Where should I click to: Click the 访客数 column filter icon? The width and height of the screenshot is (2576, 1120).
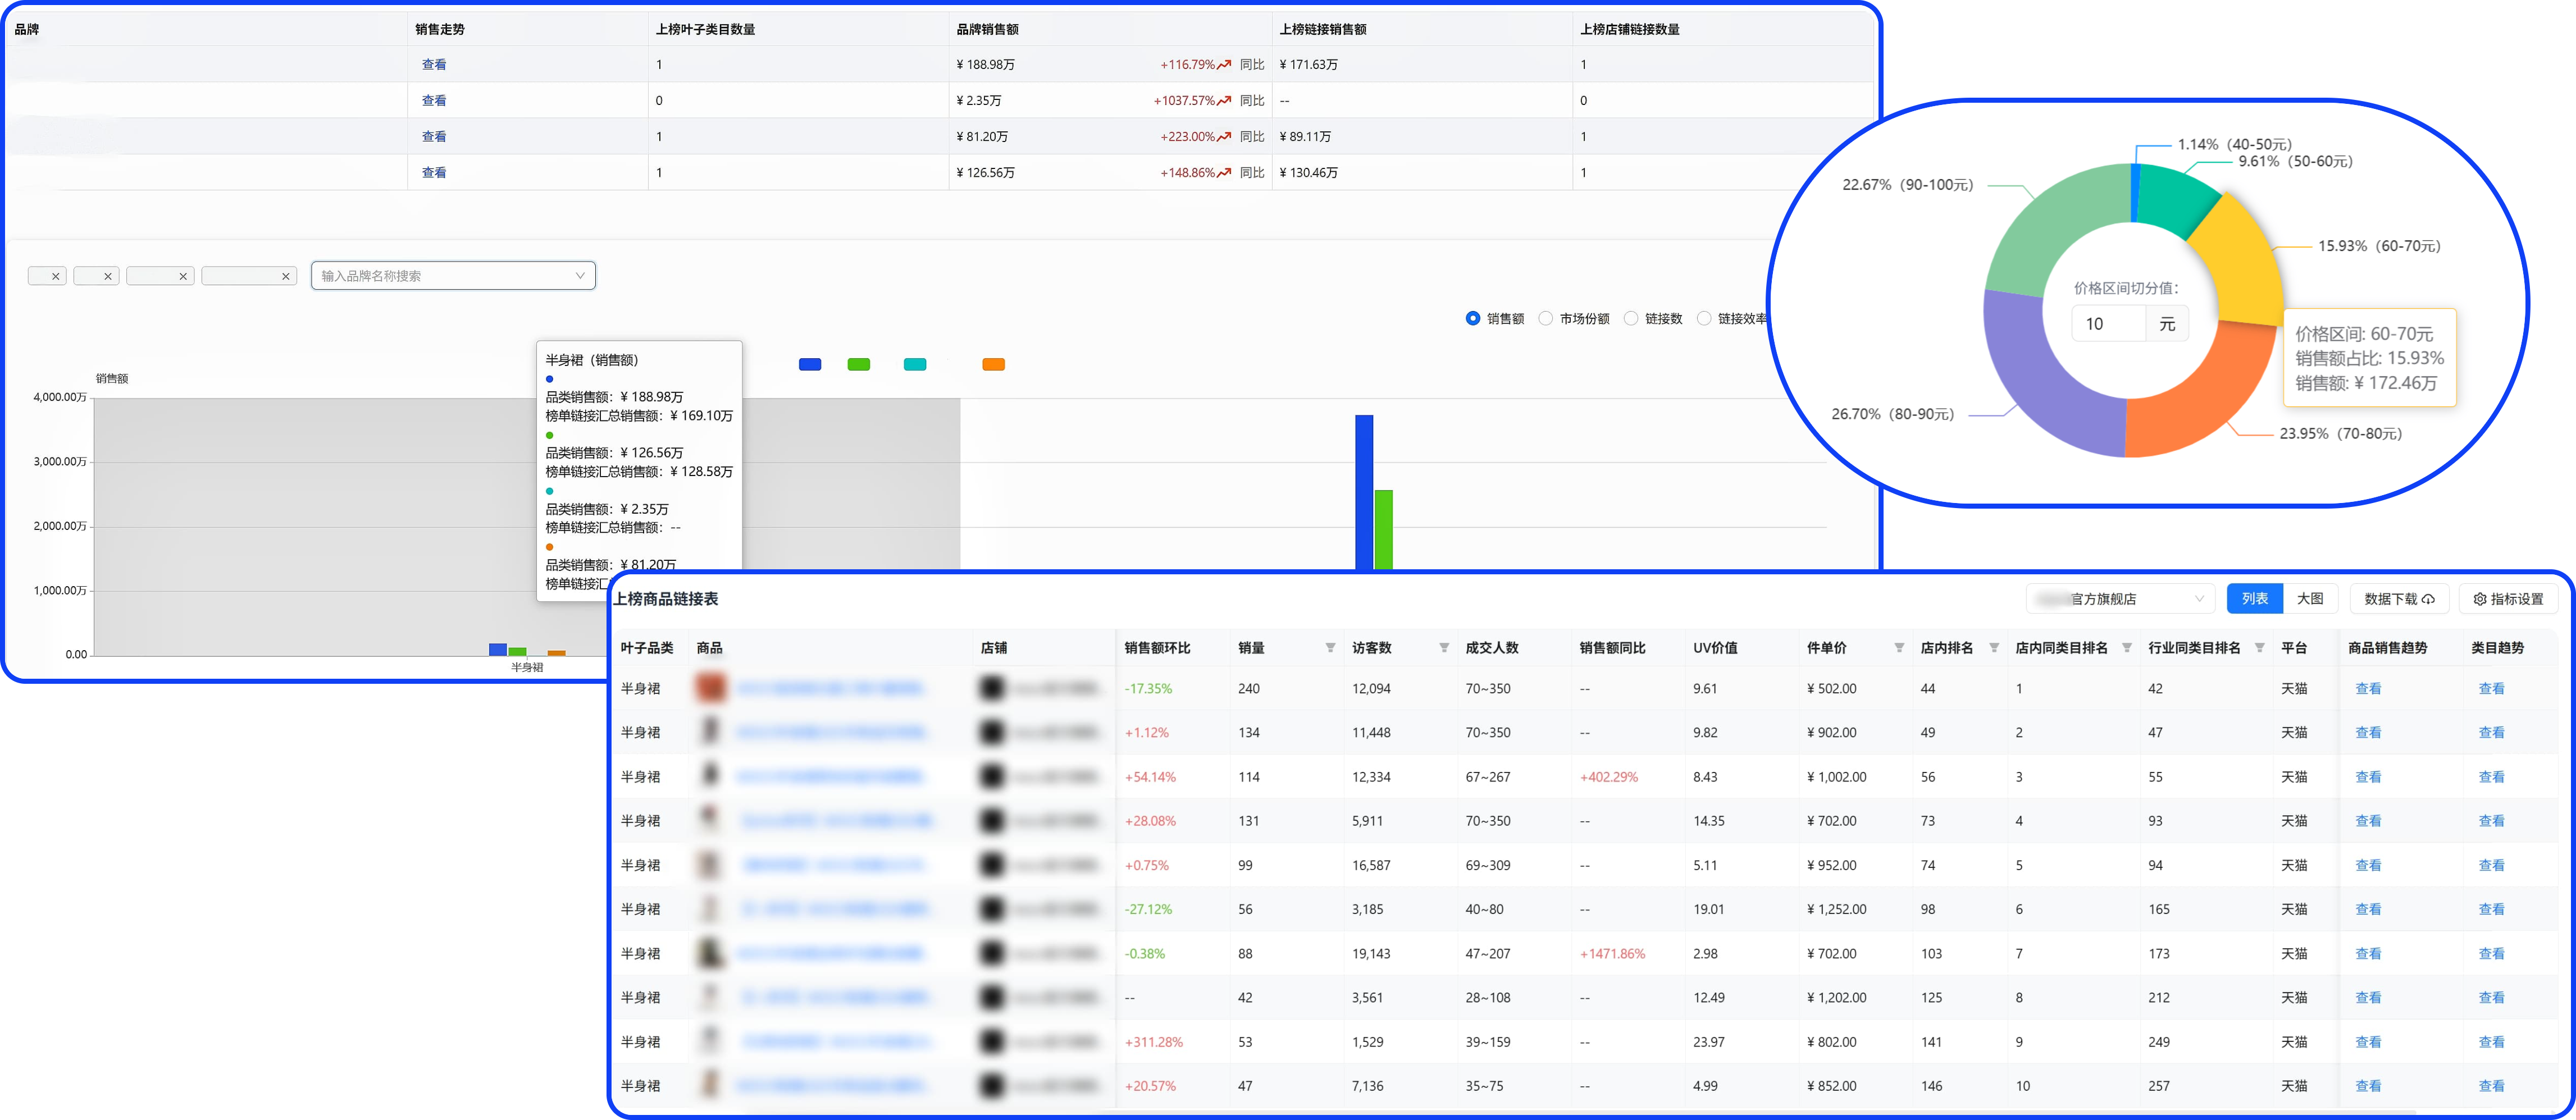1444,648
